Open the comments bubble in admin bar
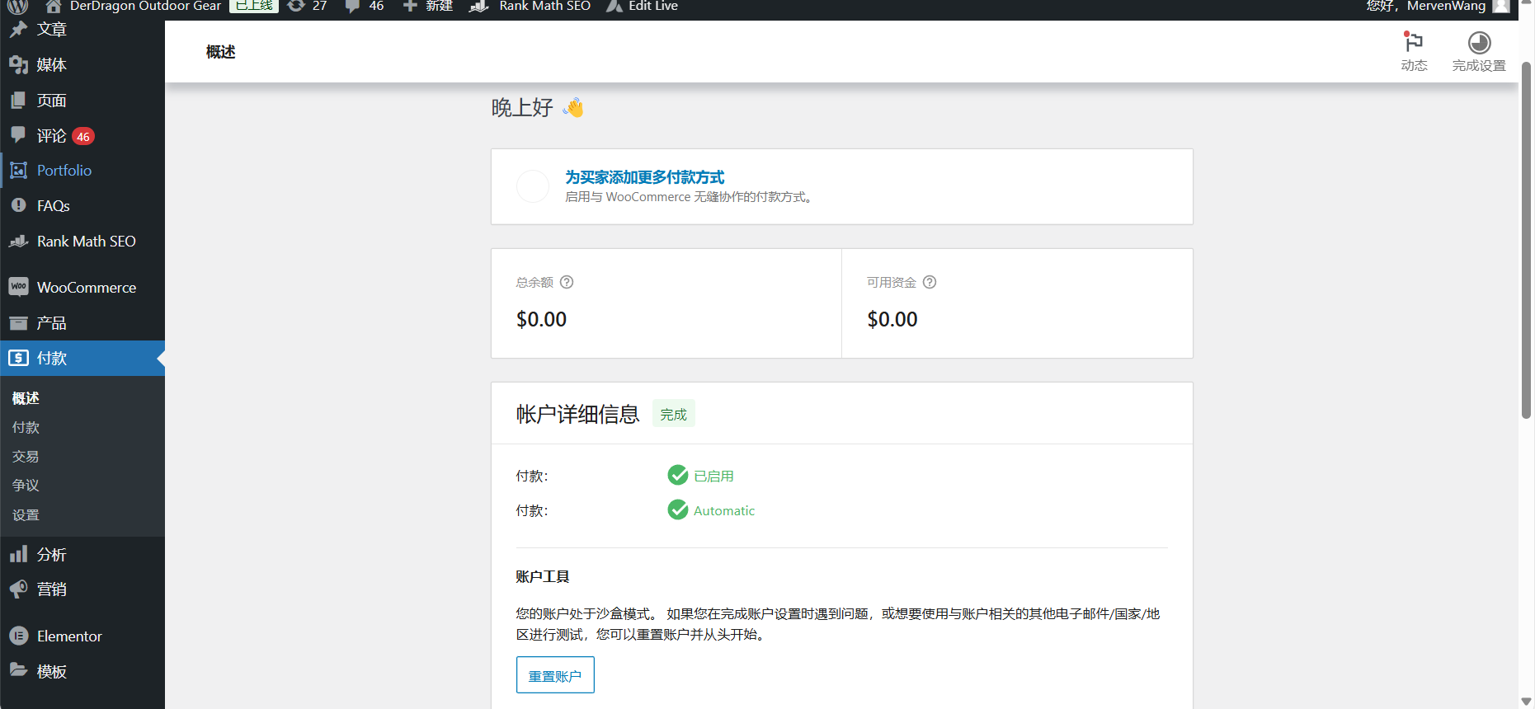Viewport: 1535px width, 709px height. [353, 6]
